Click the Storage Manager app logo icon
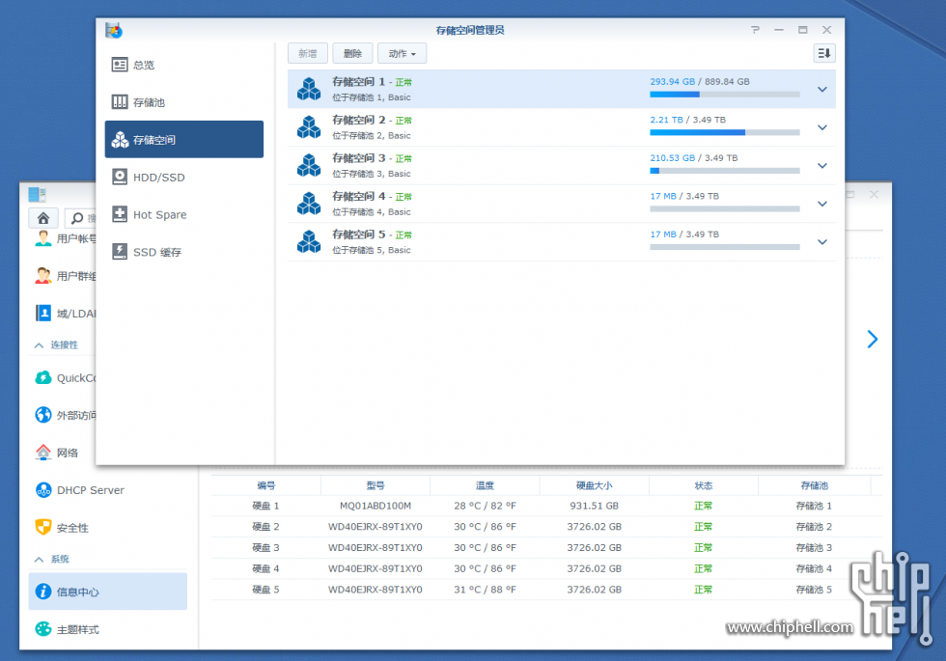946x661 pixels. tap(114, 30)
